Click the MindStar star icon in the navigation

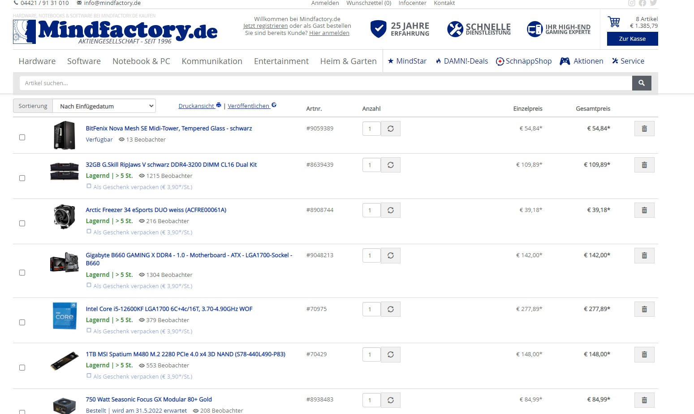tap(392, 61)
